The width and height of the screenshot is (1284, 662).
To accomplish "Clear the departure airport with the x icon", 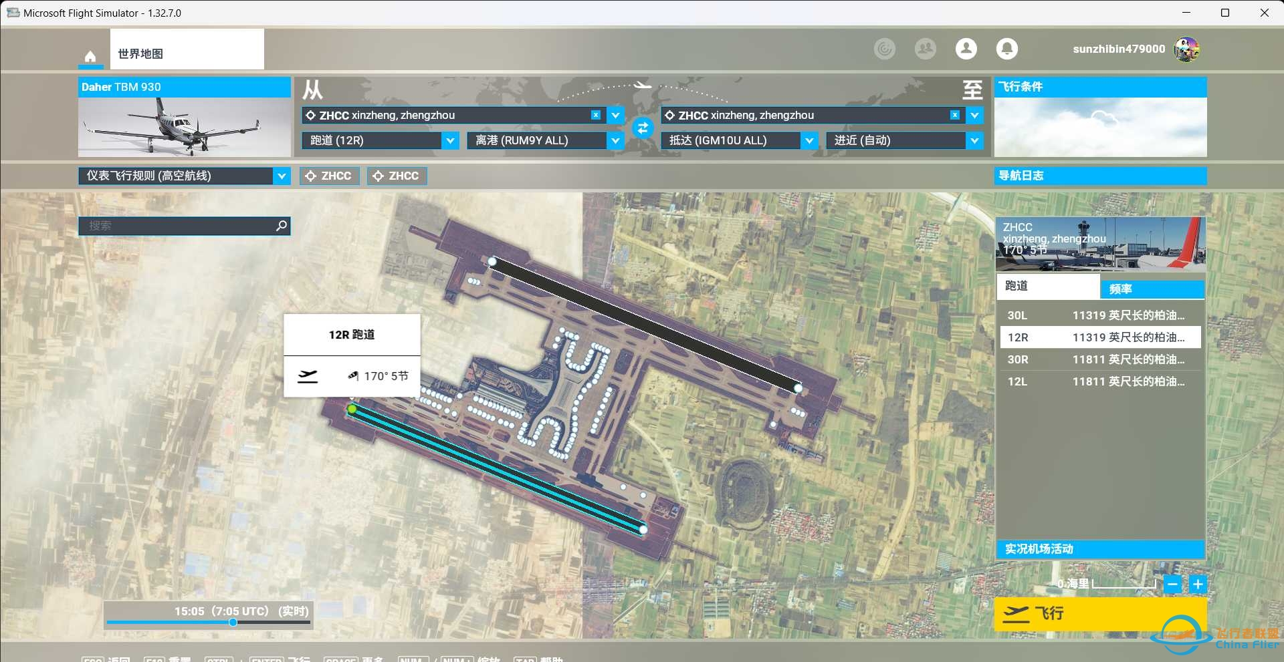I will tap(596, 115).
